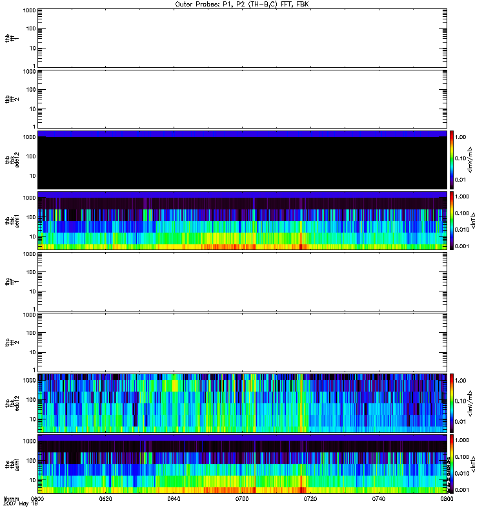Click the thb edc12 mV/m color bar
This screenshot has width=484, height=517.
(453, 160)
